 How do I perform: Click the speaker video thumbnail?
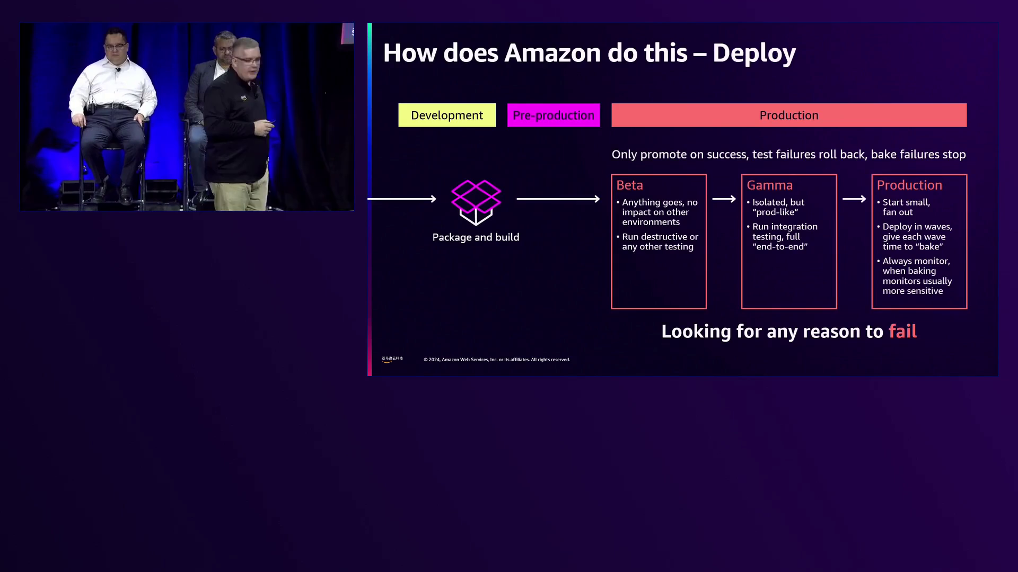[187, 117]
